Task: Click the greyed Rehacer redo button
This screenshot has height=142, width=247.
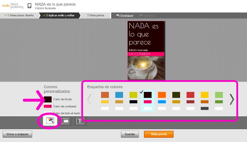Action: point(147,16)
